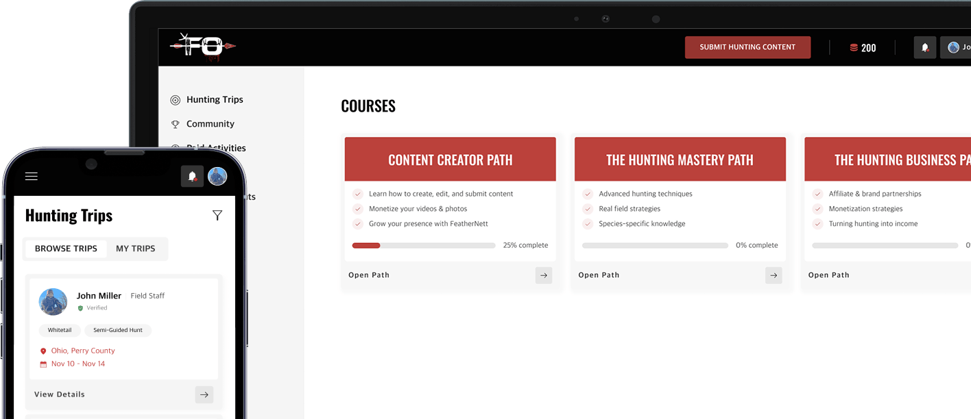Image resolution: width=971 pixels, height=419 pixels.
Task: Click Nov 10 - Nov 14 dates
Action: point(78,364)
